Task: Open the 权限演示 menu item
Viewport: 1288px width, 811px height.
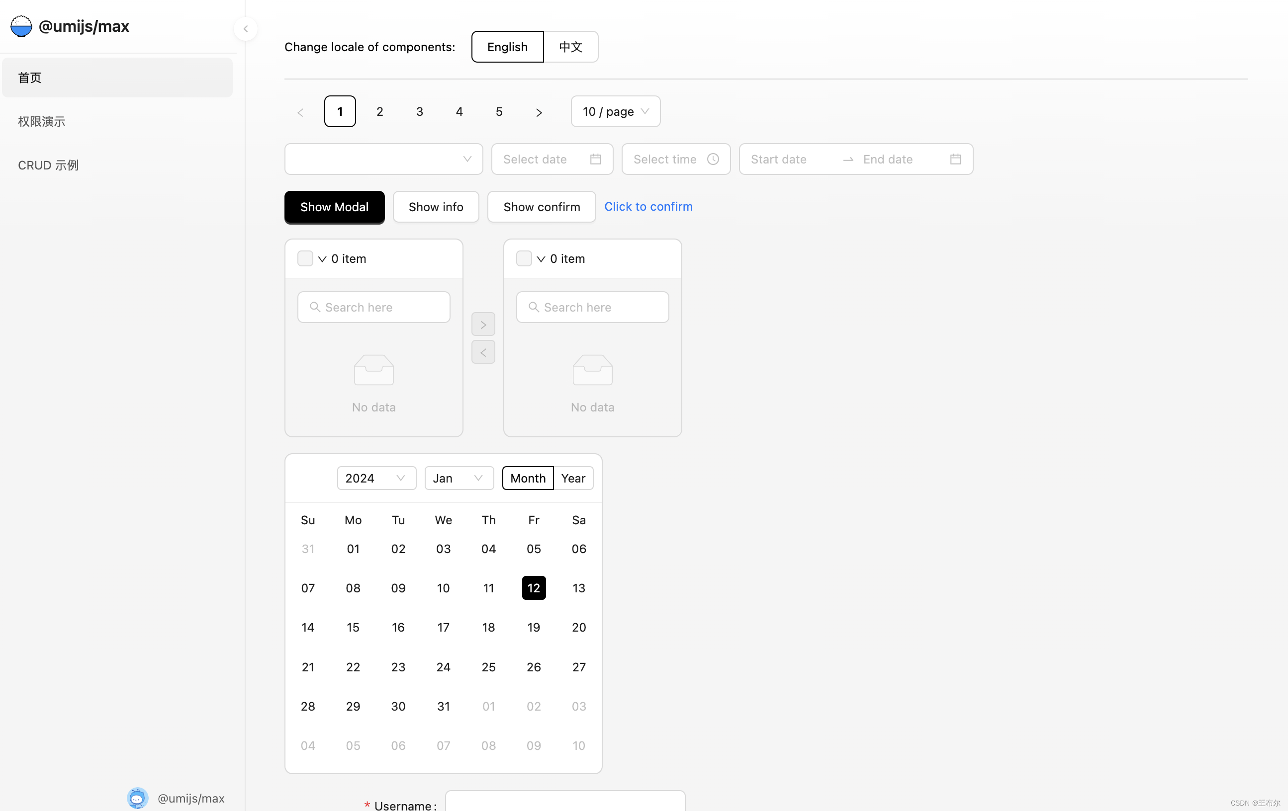Action: (x=42, y=121)
